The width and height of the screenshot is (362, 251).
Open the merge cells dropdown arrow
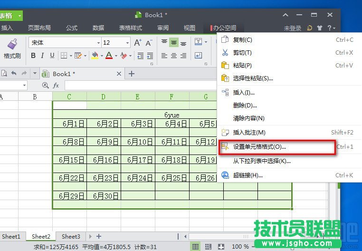coord(206,42)
